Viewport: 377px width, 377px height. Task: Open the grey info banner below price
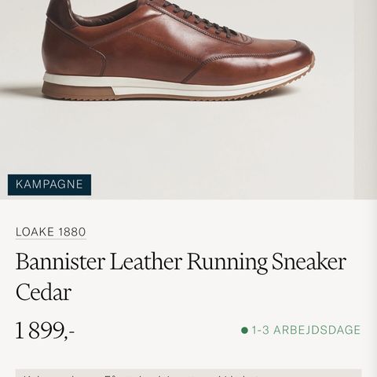click(x=188, y=373)
